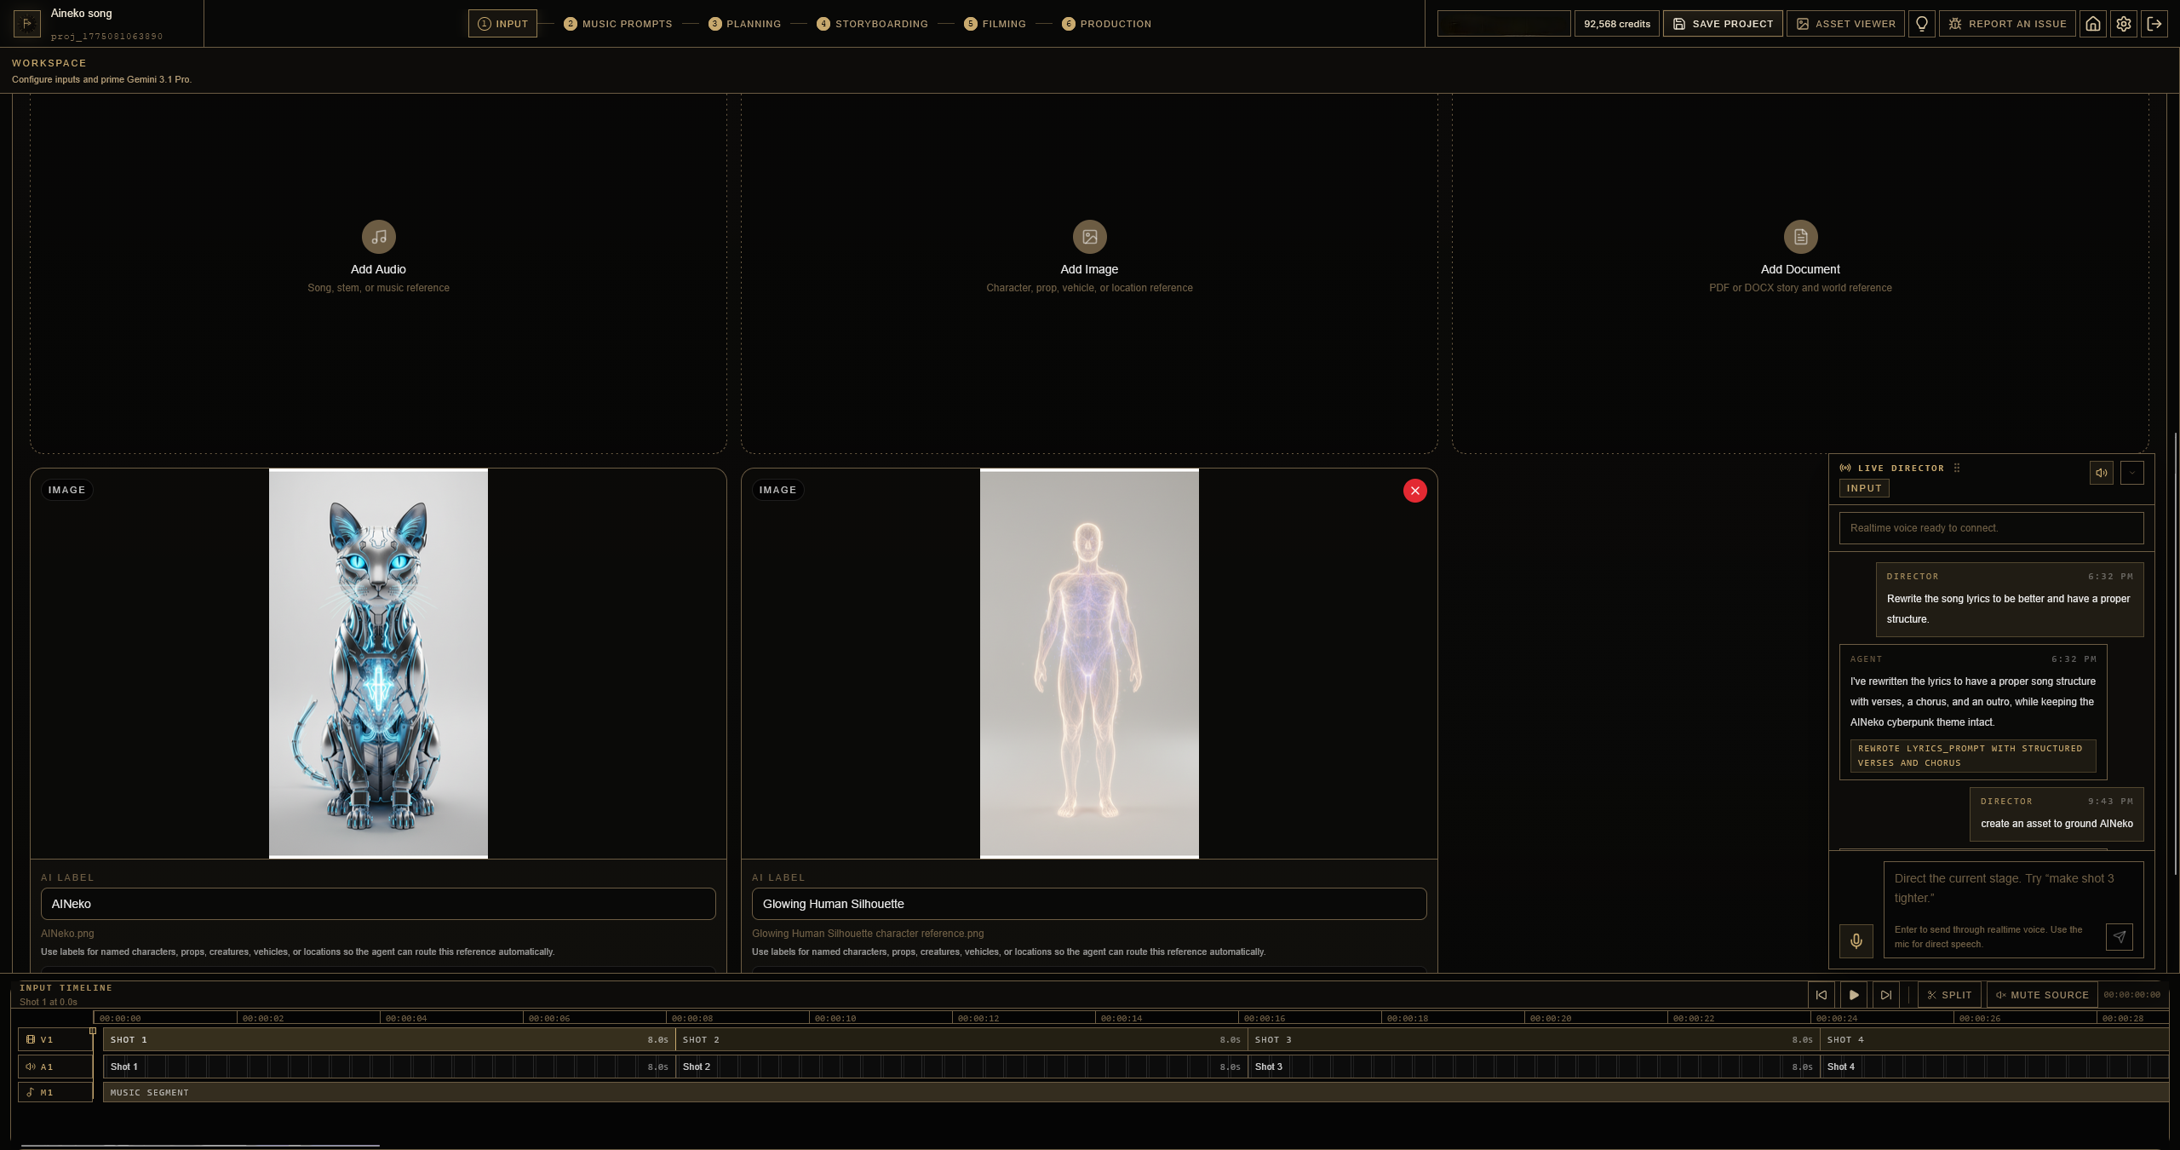Click Save Project button
The image size is (2180, 1150).
[1722, 24]
